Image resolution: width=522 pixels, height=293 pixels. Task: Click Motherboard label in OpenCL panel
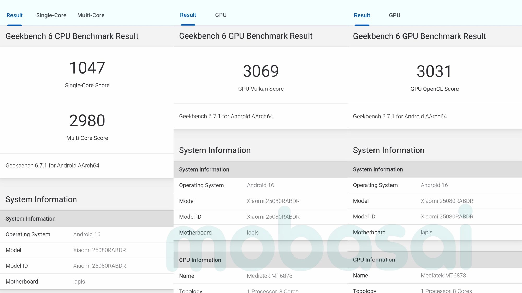coord(369,232)
